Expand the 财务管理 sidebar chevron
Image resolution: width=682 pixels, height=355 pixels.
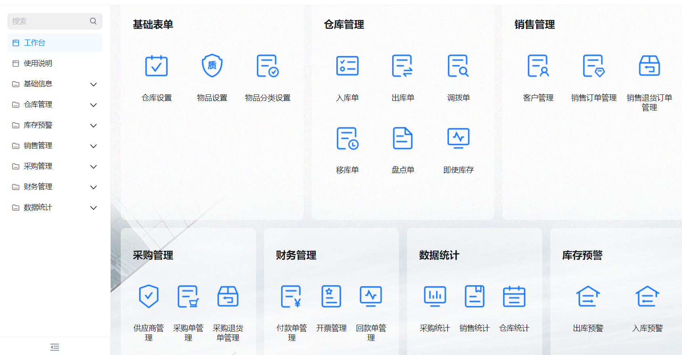click(x=93, y=187)
